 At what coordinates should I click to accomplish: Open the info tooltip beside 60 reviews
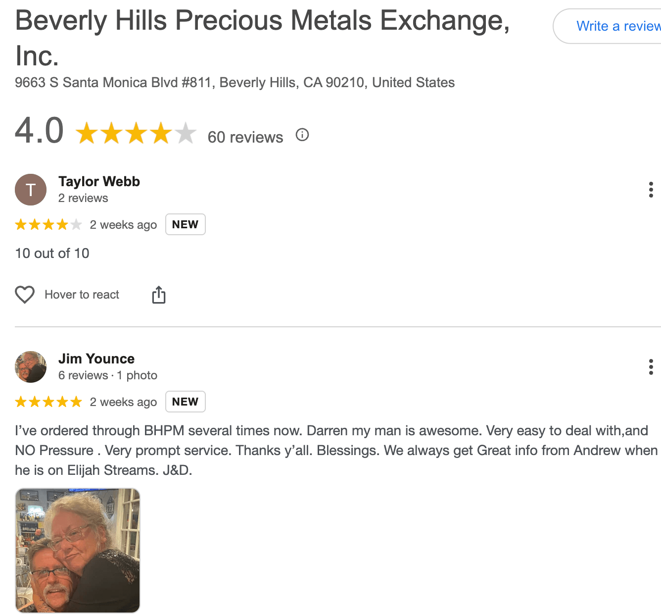coord(302,135)
